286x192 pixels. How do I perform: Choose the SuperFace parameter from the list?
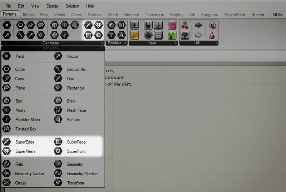coord(76,142)
